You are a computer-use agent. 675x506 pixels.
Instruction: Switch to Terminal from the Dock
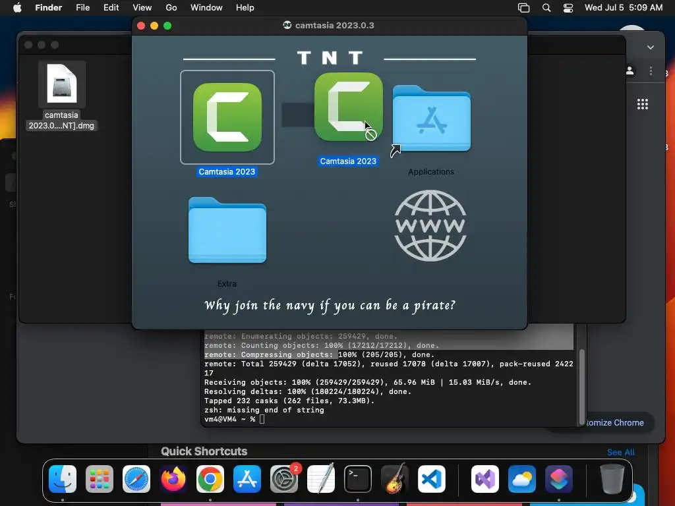point(358,478)
